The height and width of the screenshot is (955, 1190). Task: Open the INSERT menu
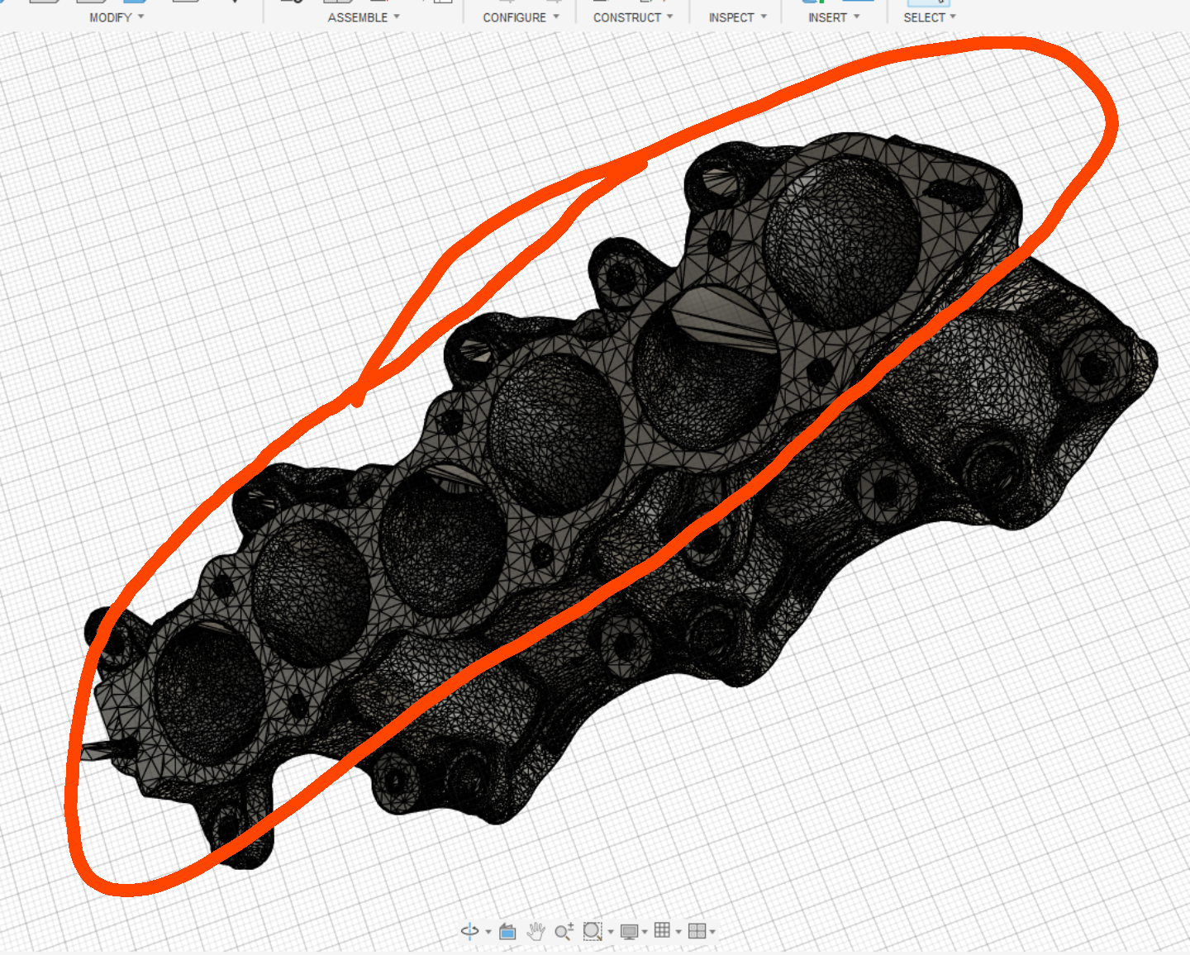coord(834,17)
